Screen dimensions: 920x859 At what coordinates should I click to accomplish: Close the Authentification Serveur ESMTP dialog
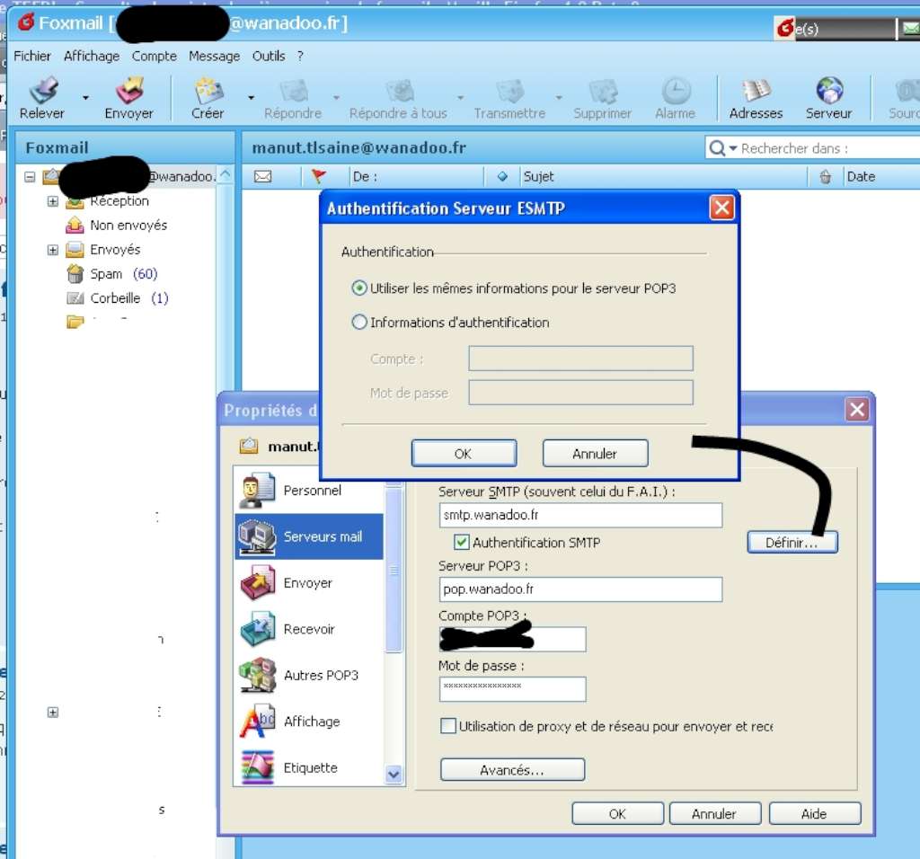click(x=721, y=208)
